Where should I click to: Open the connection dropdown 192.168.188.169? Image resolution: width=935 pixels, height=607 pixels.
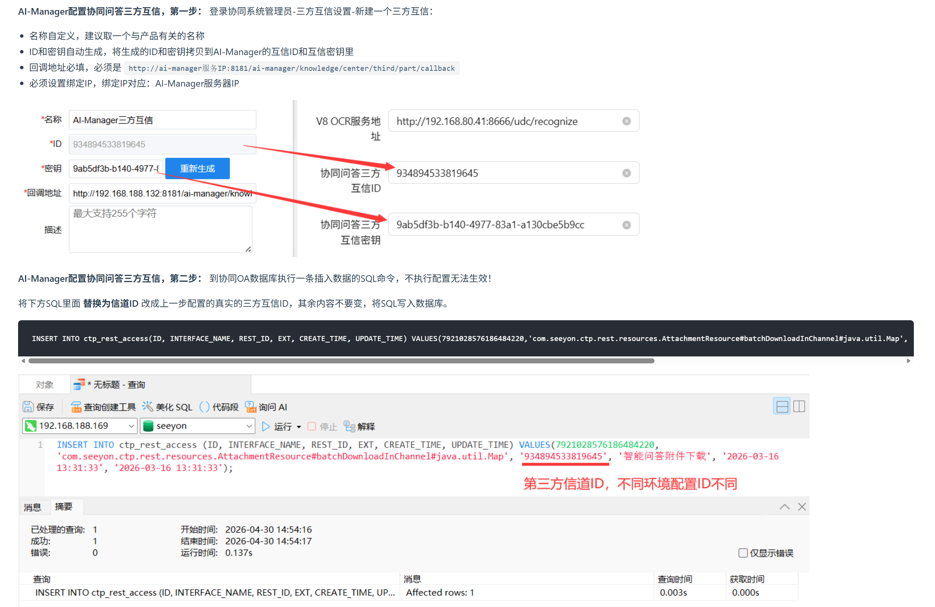pos(80,426)
